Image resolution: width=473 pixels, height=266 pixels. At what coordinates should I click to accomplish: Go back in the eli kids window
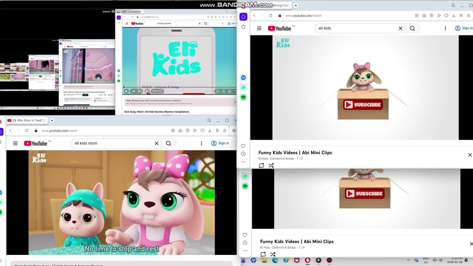tap(254, 16)
